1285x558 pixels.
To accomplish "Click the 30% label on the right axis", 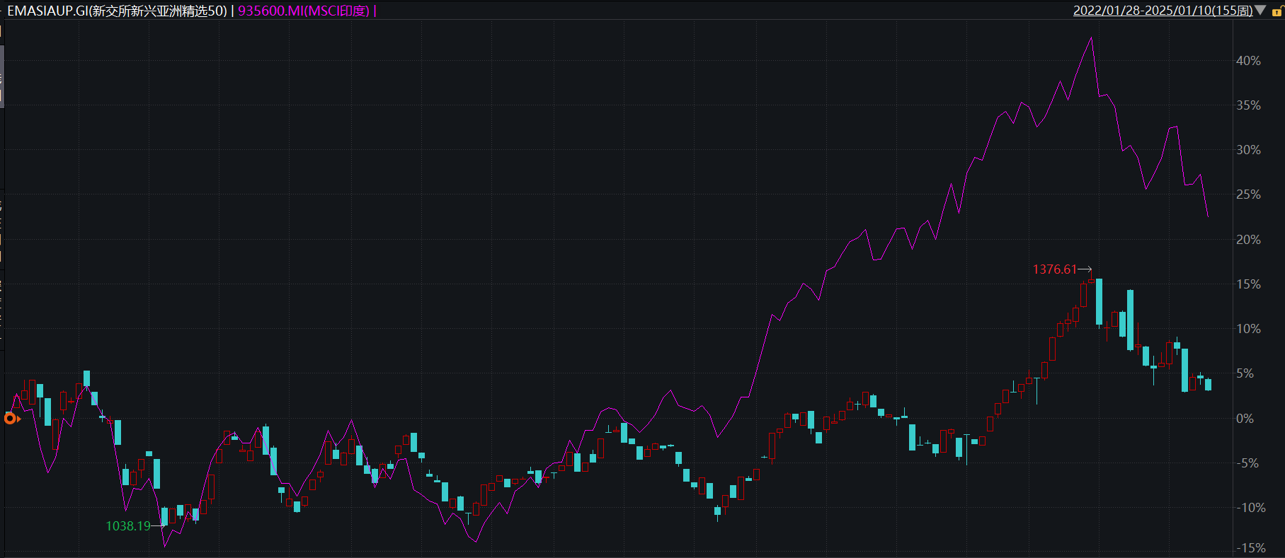I will click(1248, 150).
